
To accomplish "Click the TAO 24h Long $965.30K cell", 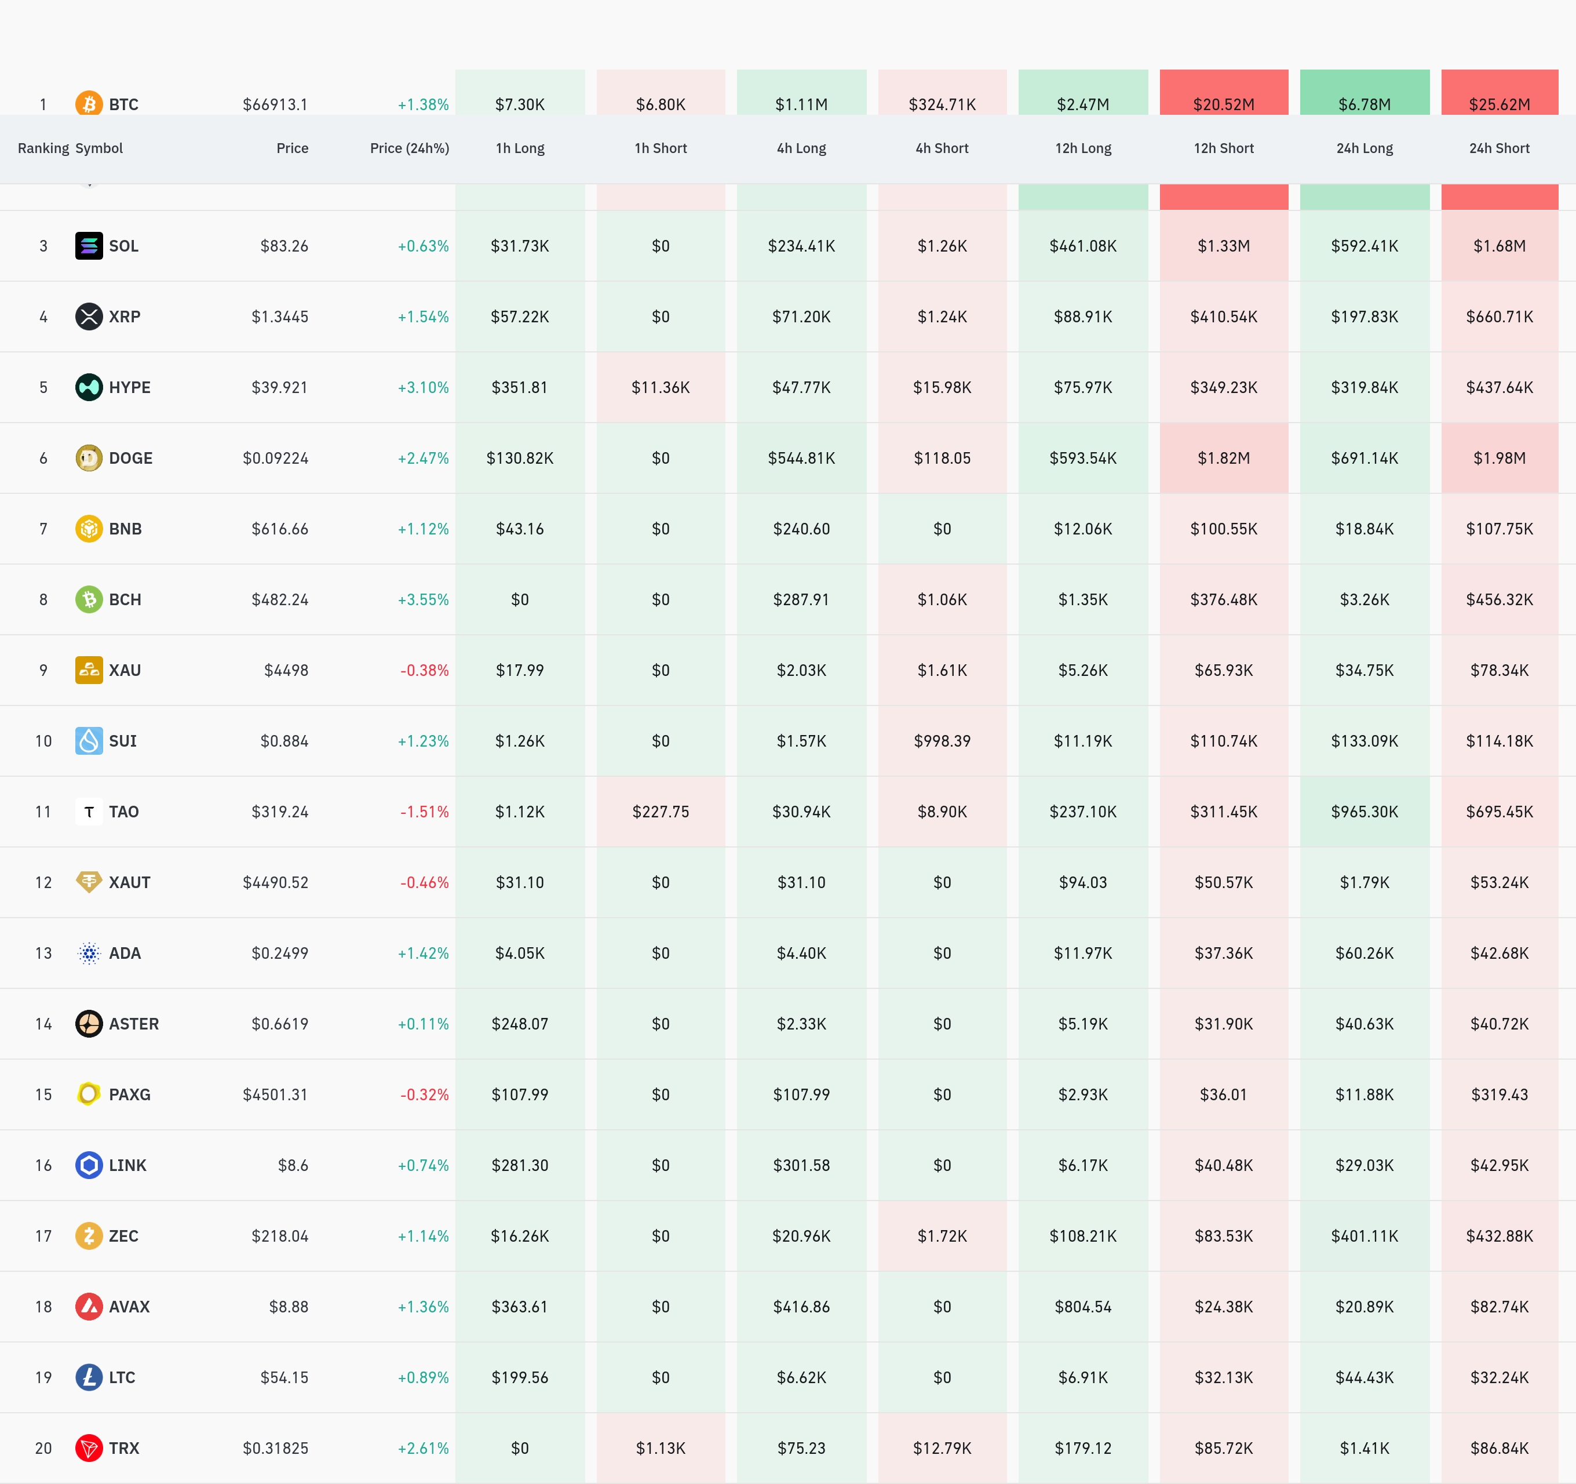I will pos(1363,812).
